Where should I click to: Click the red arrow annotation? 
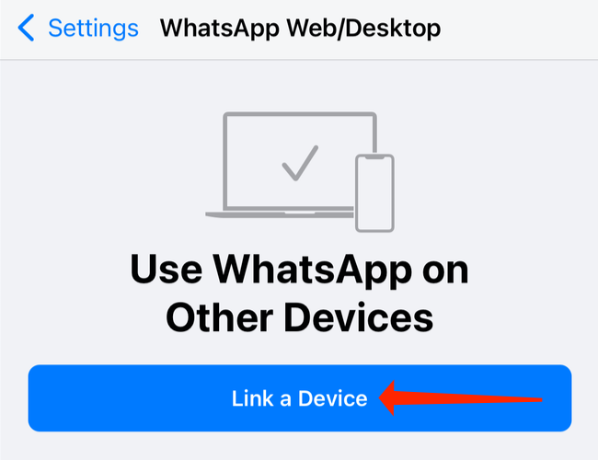point(460,398)
